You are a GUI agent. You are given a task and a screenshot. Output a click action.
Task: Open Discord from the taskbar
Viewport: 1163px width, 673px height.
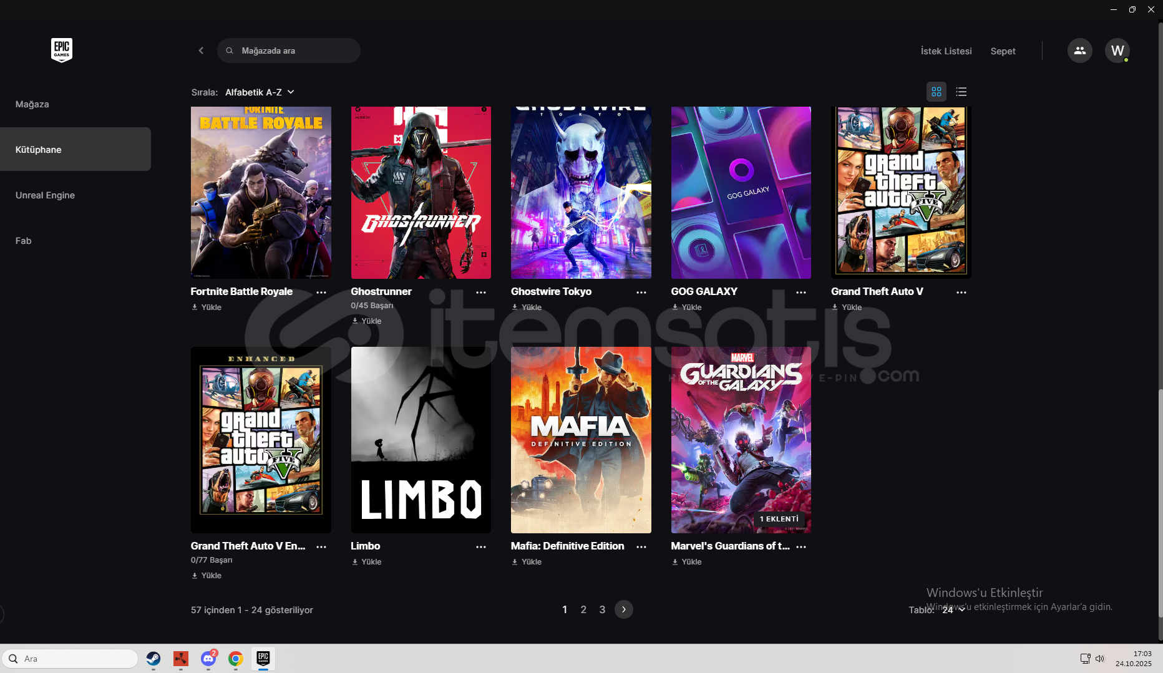coord(208,659)
